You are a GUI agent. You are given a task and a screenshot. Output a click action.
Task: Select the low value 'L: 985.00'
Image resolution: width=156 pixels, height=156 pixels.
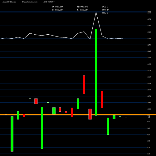point(82,10)
